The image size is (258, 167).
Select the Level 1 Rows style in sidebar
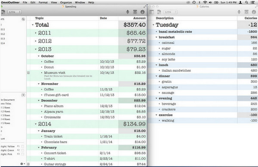tap(6, 108)
